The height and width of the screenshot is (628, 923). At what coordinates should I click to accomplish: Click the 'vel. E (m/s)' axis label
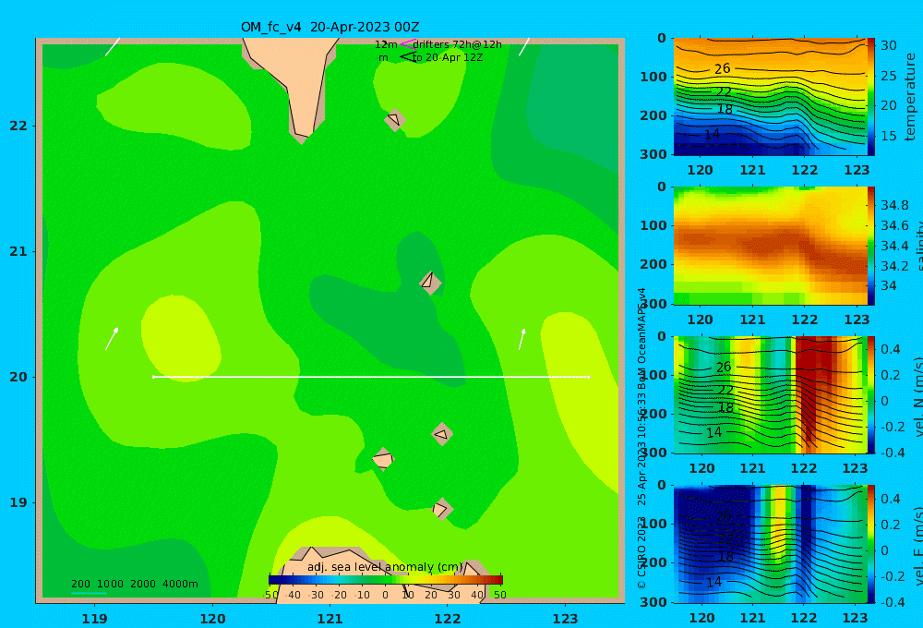point(918,546)
